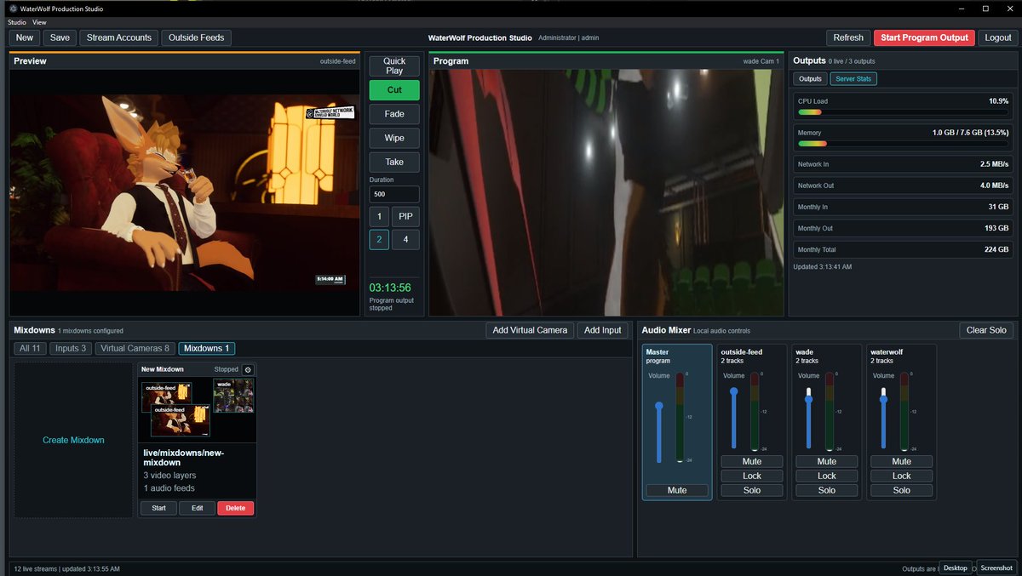
Task: Click the Memory 1.0 GB / 7.6 GB value
Action: click(970, 133)
